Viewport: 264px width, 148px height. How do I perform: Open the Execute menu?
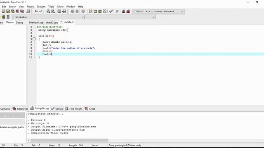[41, 7]
